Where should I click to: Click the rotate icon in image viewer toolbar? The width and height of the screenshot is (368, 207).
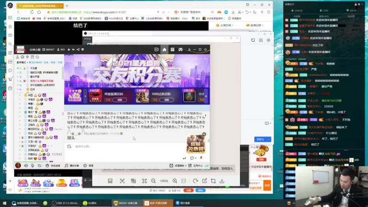pos(195,181)
